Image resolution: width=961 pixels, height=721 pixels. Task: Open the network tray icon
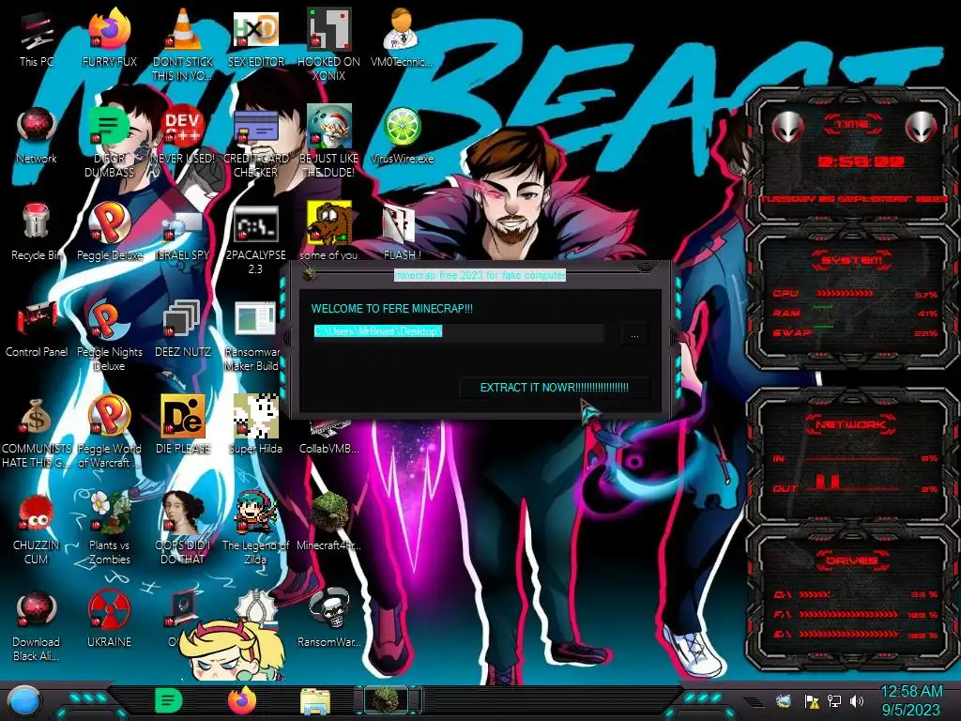coord(834,700)
